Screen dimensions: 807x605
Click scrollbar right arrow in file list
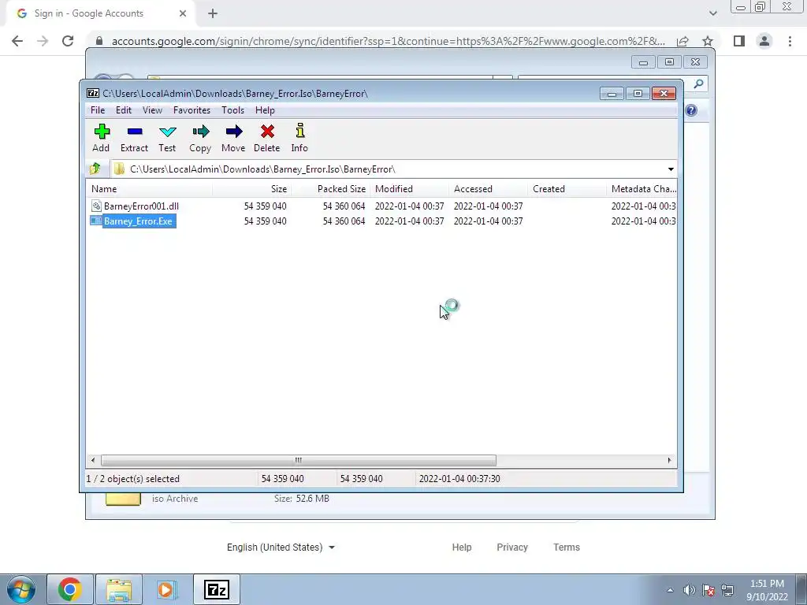point(669,460)
